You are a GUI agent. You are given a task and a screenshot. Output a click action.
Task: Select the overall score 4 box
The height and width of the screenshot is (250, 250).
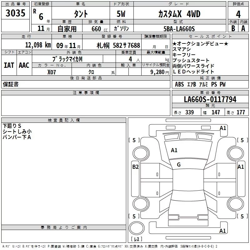click(238, 14)
